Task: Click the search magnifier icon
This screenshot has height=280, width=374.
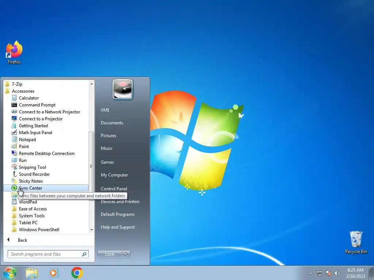Action: pyautogui.click(x=84, y=254)
